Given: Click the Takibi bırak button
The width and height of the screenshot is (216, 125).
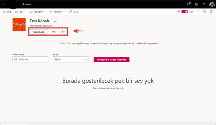Looking at the screenshot, I should pyautogui.click(x=38, y=32).
